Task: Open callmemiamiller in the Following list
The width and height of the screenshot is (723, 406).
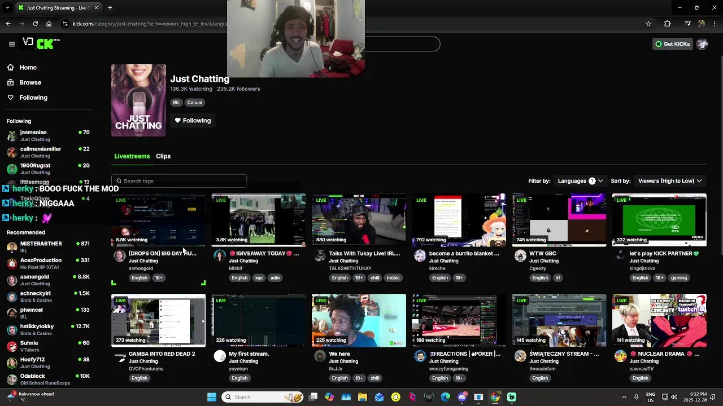Action: point(48,152)
